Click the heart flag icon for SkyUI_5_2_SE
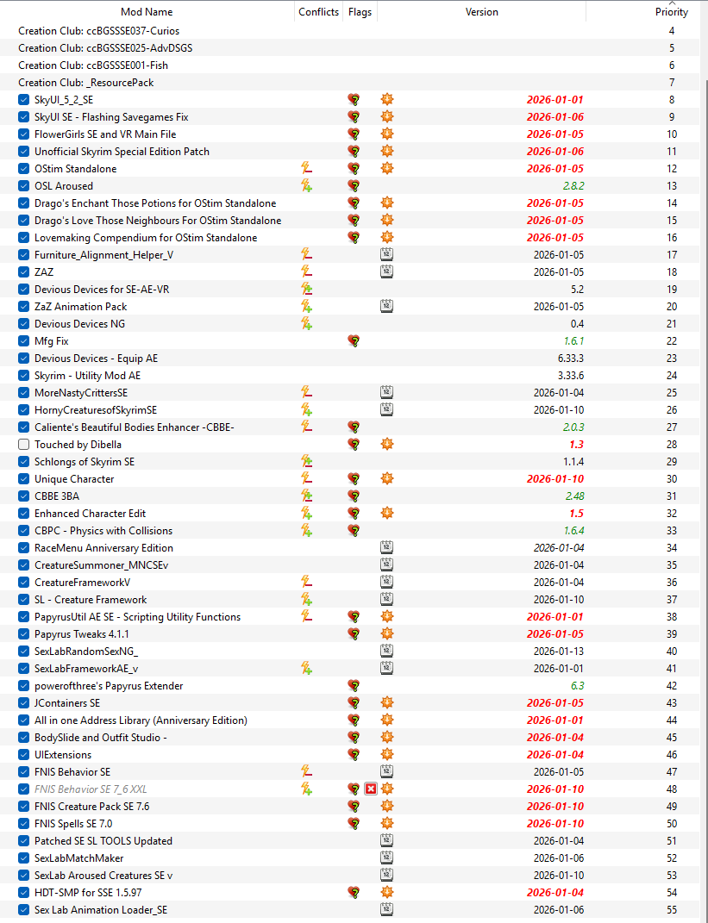708x923 pixels. click(354, 99)
